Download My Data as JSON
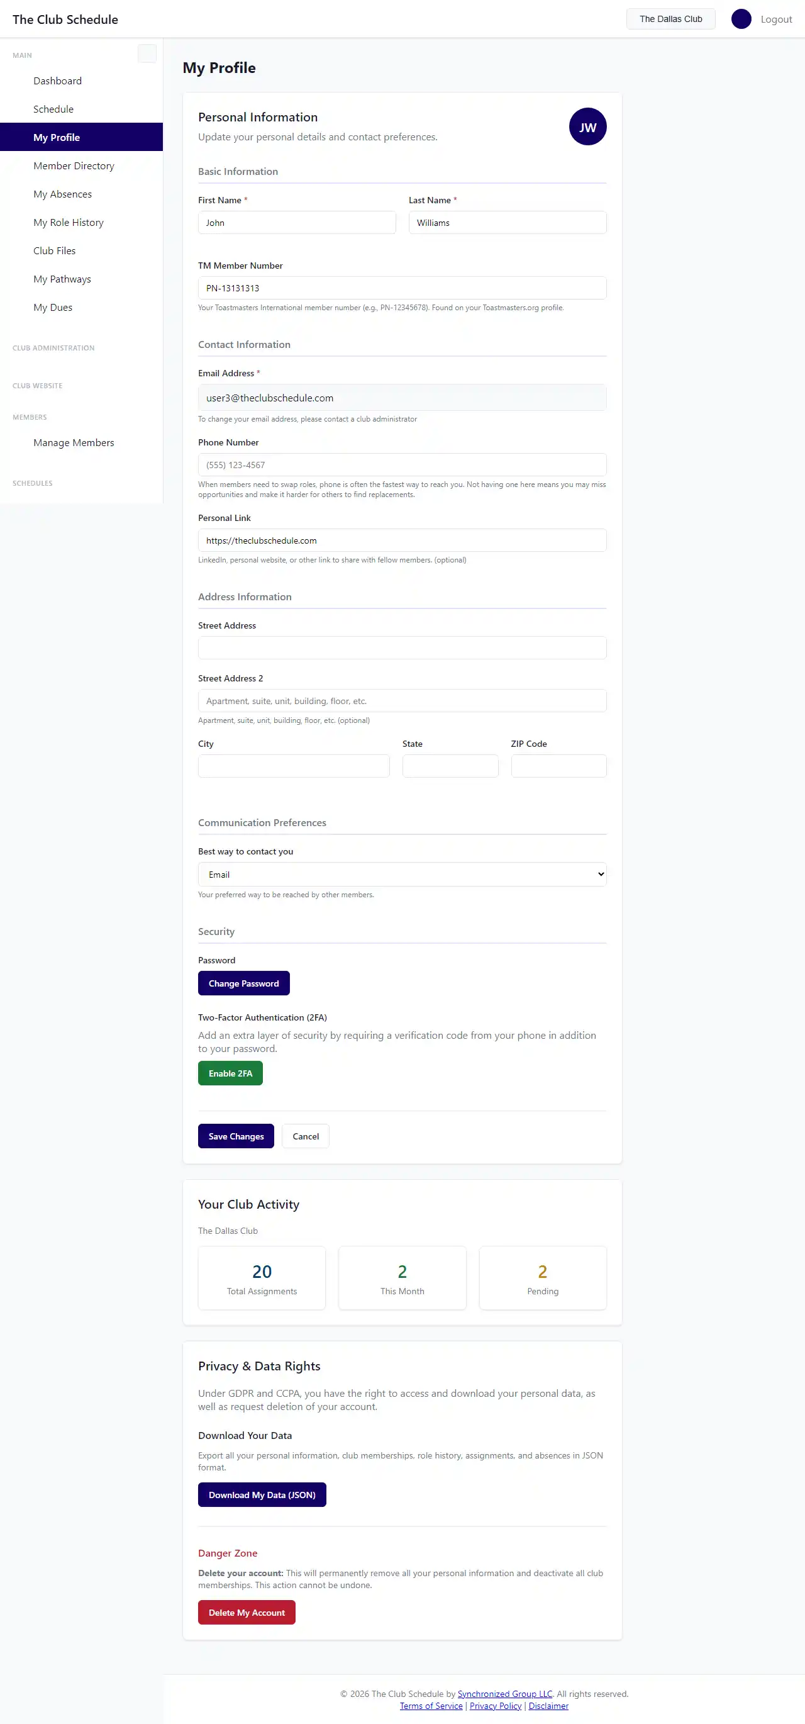The height and width of the screenshot is (1724, 805). [262, 1494]
